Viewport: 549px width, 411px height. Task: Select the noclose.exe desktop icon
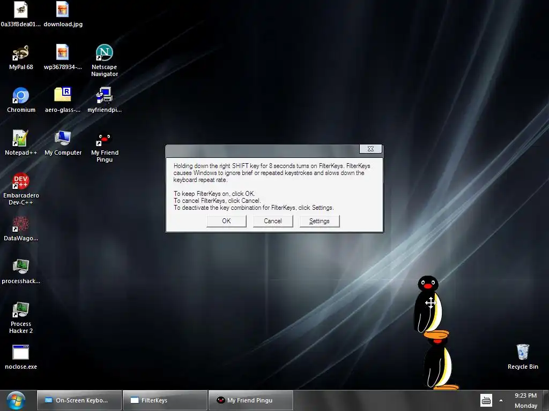21,352
